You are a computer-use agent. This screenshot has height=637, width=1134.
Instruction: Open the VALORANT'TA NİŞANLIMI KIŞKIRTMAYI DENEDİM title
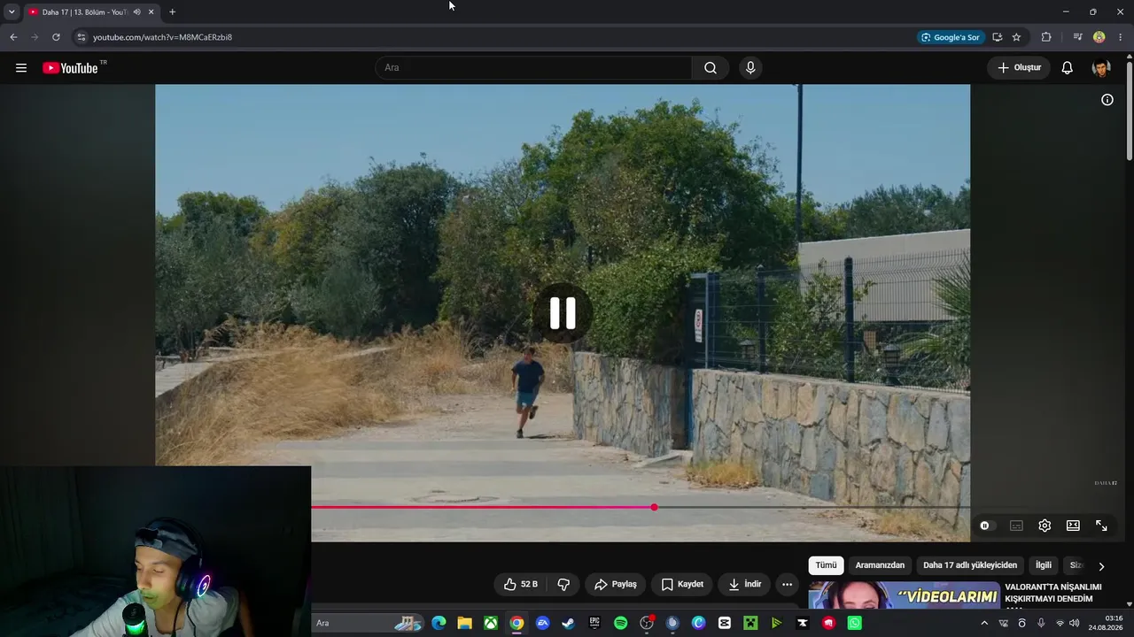tap(1053, 593)
